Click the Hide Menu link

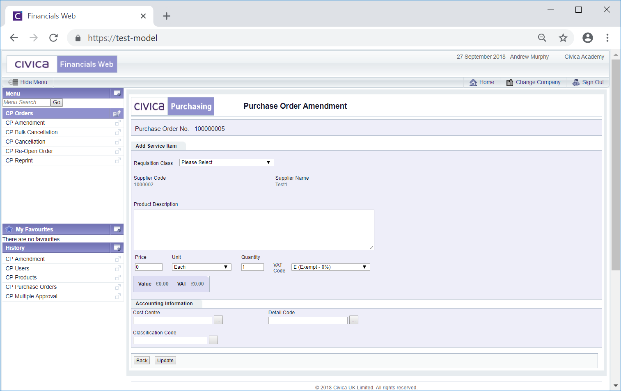pos(34,82)
